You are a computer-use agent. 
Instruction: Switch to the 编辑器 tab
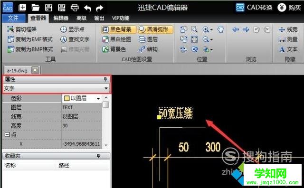pyautogui.click(x=61, y=18)
